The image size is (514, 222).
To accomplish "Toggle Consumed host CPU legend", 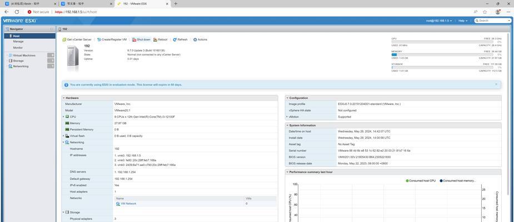I will click(x=421, y=181).
